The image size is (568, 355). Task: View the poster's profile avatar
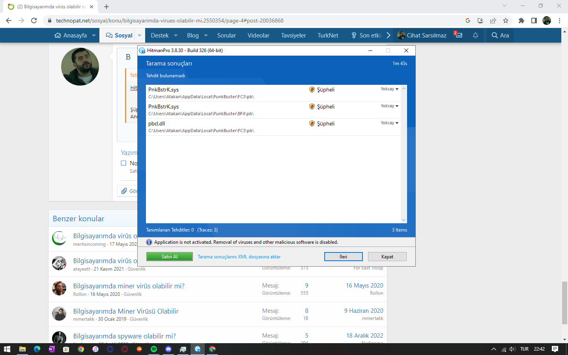[80, 67]
